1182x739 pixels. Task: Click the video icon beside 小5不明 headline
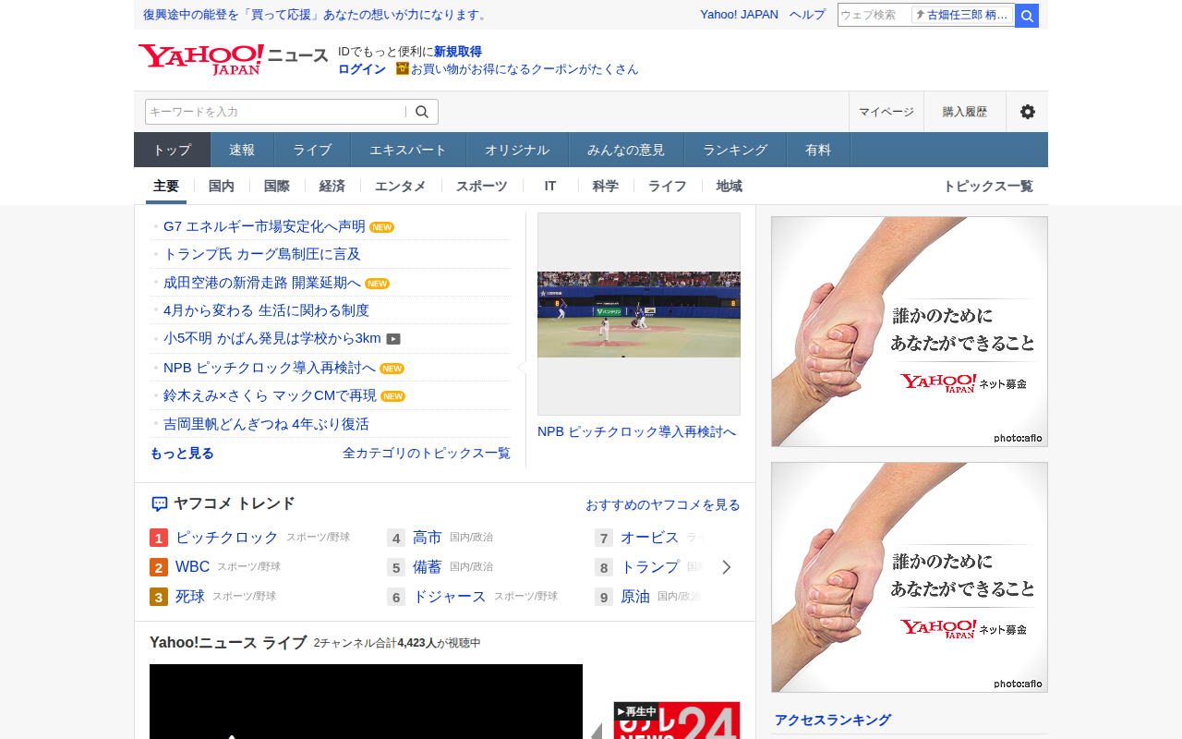point(393,339)
